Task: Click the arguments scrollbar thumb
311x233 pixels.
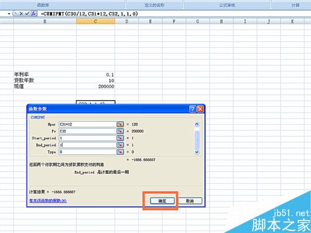Action: pyautogui.click(x=197, y=139)
